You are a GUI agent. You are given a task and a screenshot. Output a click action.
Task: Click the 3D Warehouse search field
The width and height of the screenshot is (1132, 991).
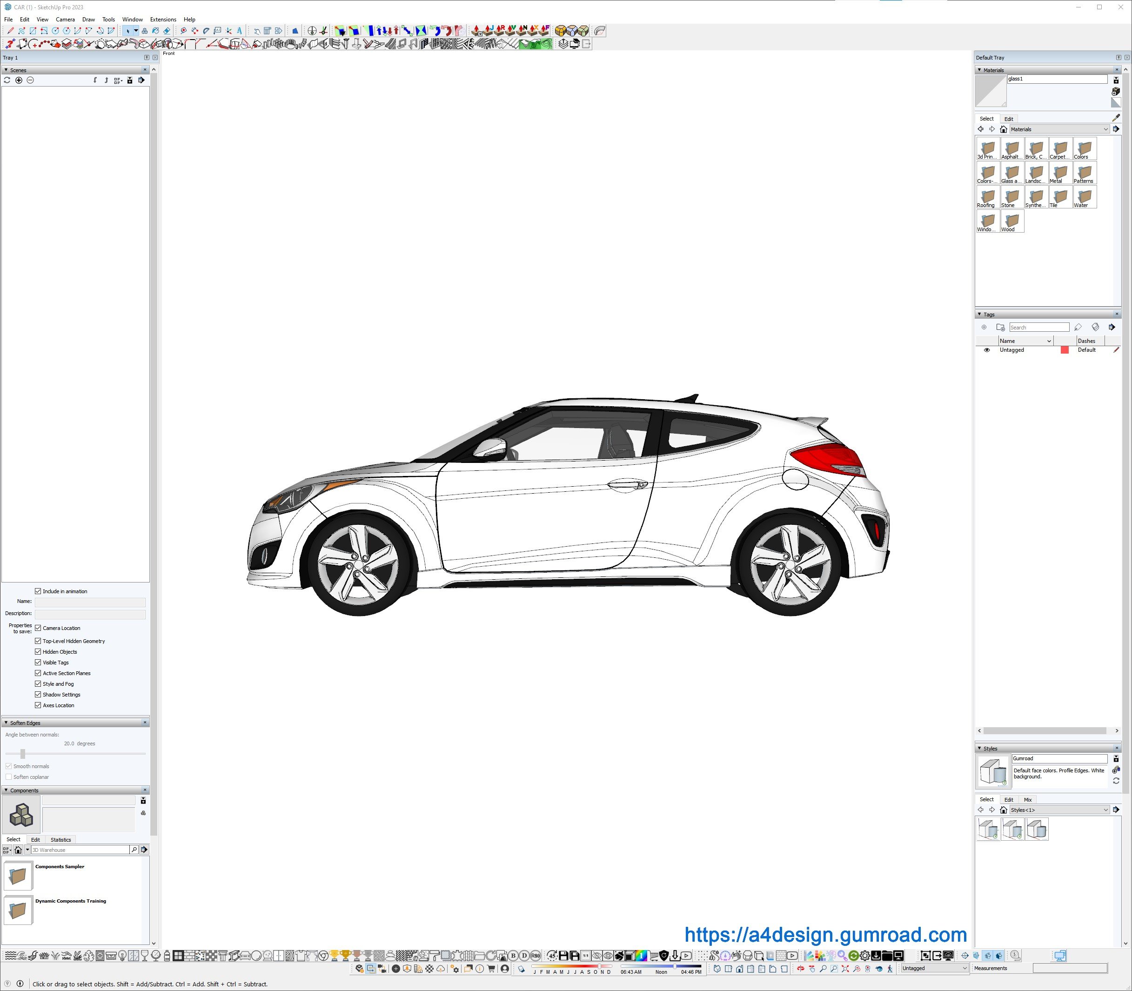point(80,850)
